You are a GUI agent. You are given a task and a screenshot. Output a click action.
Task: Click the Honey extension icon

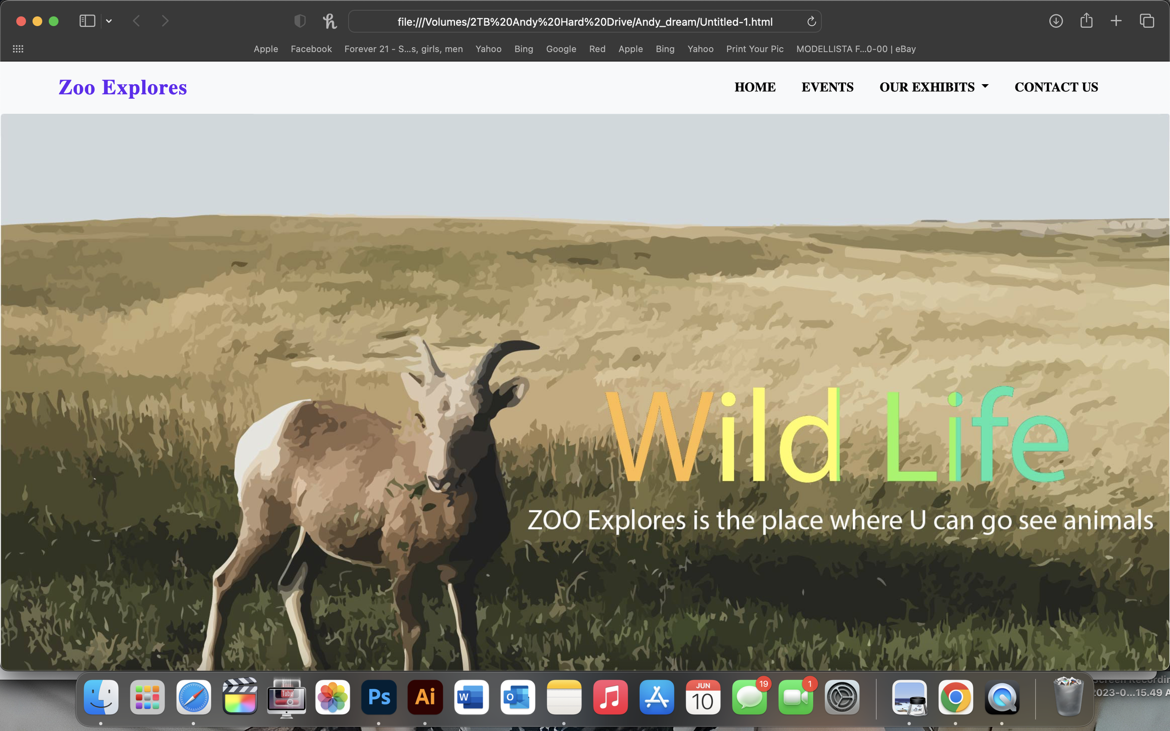click(329, 21)
